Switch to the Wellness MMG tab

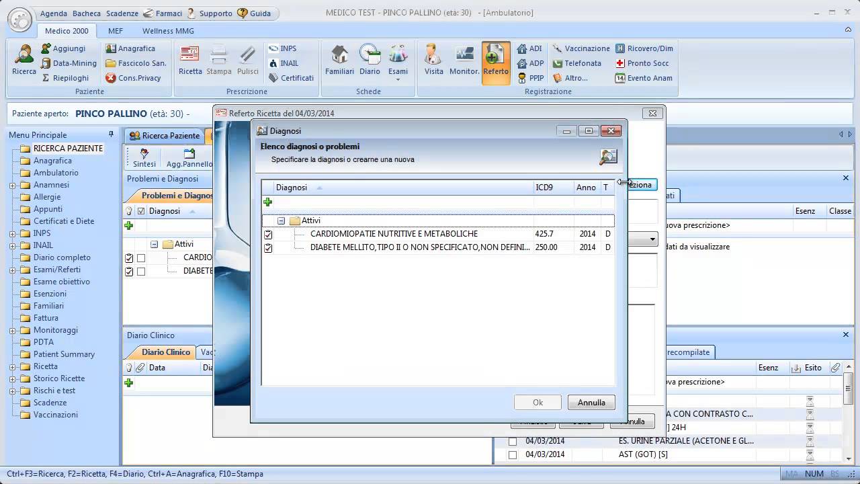(x=167, y=31)
